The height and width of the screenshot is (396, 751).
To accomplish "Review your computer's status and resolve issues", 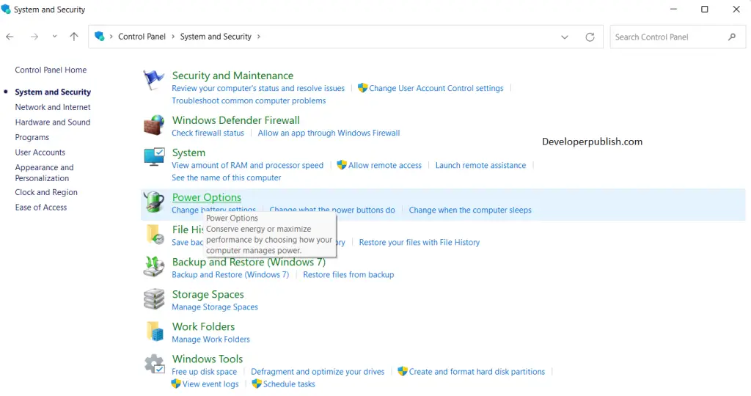I will pyautogui.click(x=258, y=88).
